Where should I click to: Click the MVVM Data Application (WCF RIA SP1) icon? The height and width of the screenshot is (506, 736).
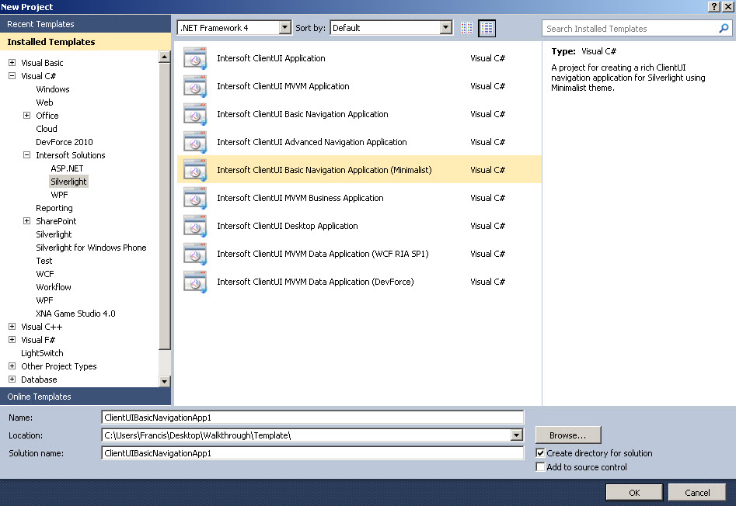click(x=195, y=254)
